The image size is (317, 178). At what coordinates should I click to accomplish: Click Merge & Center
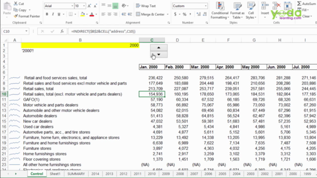(150, 14)
